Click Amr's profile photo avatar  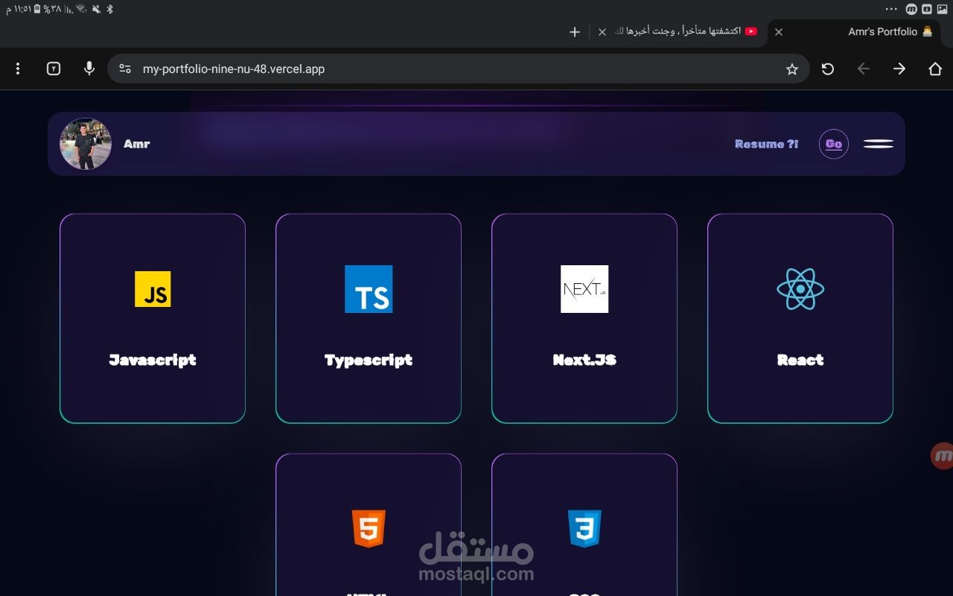point(86,144)
